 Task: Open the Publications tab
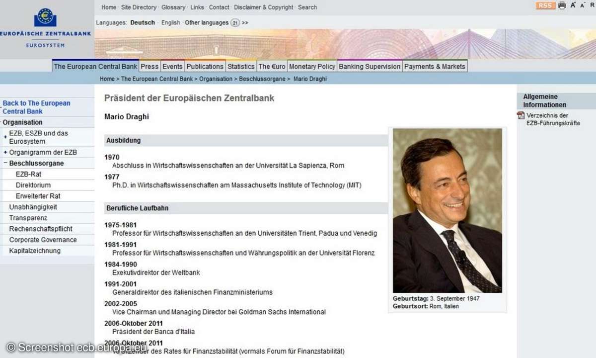[x=205, y=66]
